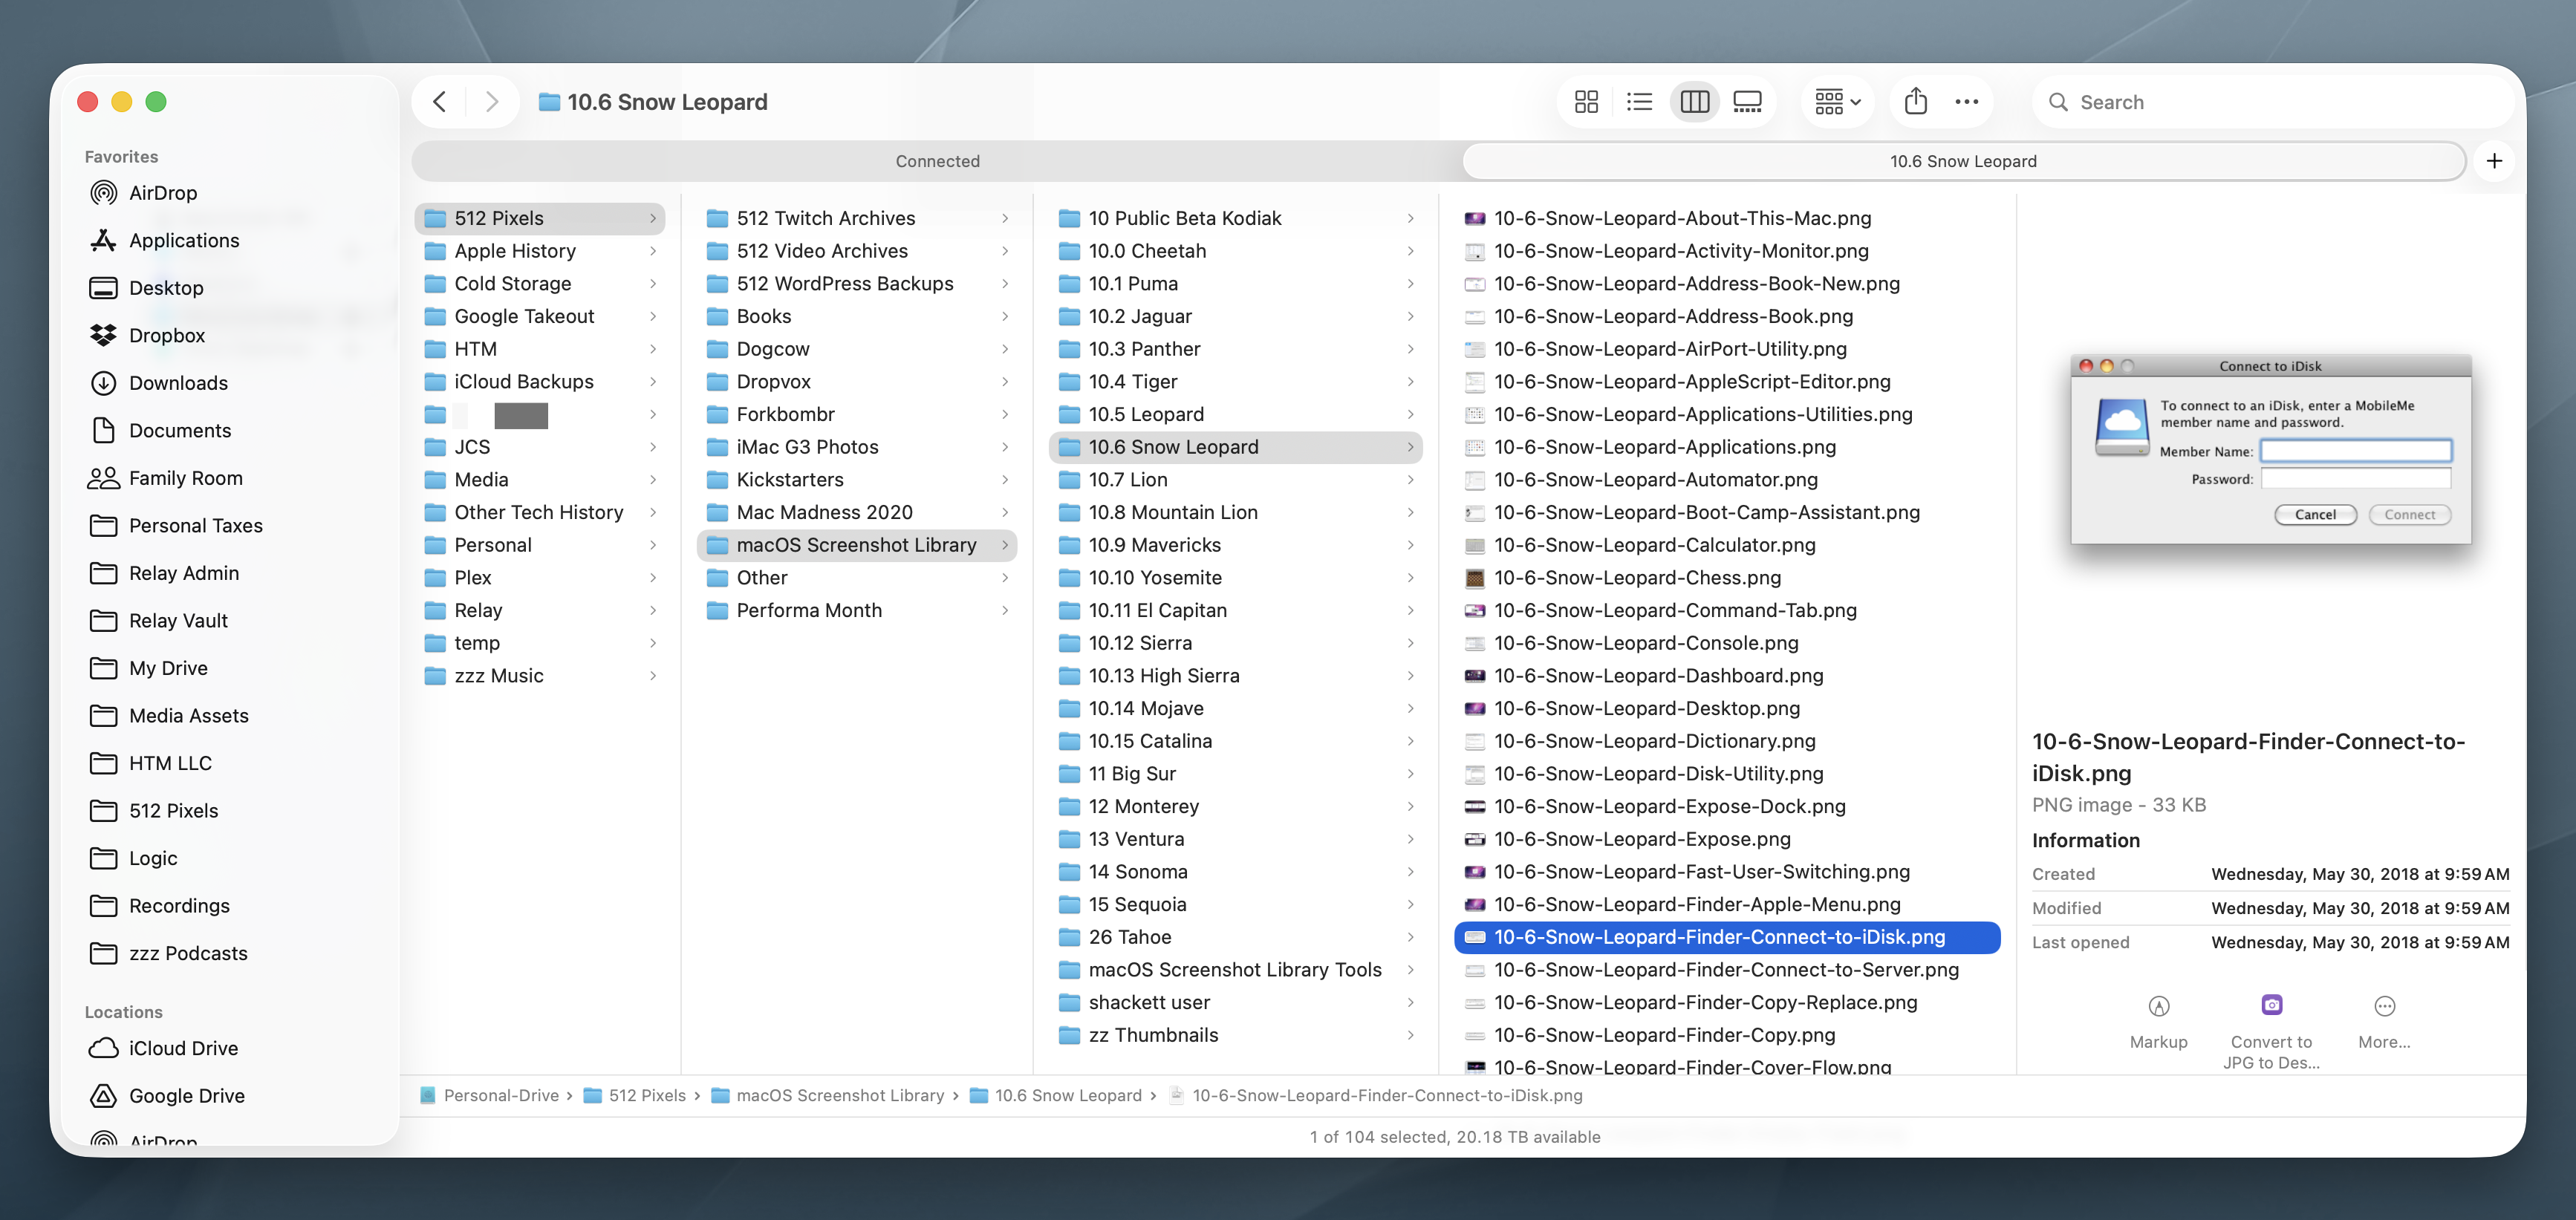Toggle column view button in toolbar
Viewport: 2576px width, 1220px height.
[x=1694, y=102]
